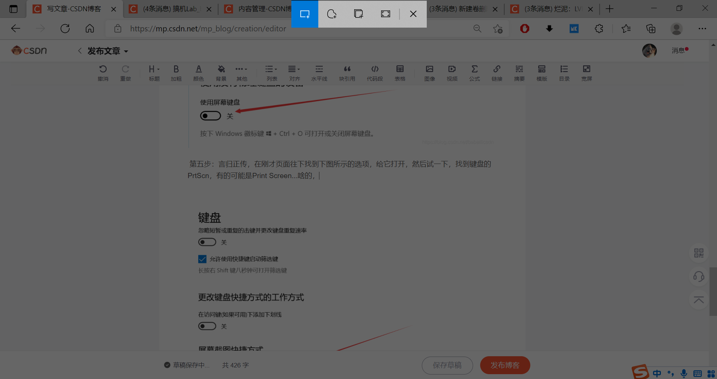The image size is (717, 379).
Task: Insert a code snippet (代码段)
Action: [x=375, y=72]
